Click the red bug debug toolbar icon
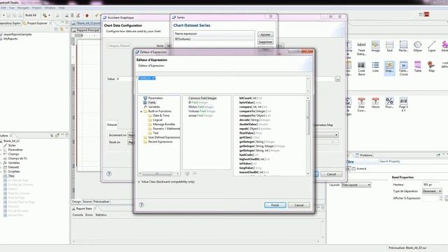This screenshot has height=252, width=448. coord(87,15)
